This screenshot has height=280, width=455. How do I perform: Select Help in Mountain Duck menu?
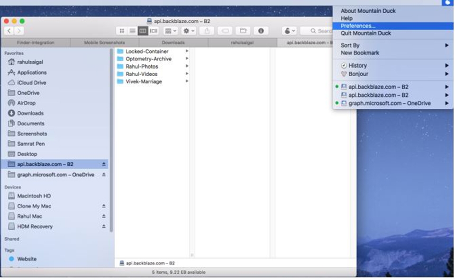point(346,18)
